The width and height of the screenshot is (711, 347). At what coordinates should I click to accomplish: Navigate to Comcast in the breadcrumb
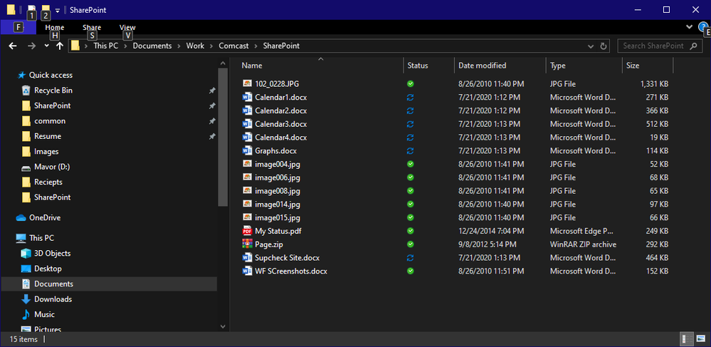(233, 46)
